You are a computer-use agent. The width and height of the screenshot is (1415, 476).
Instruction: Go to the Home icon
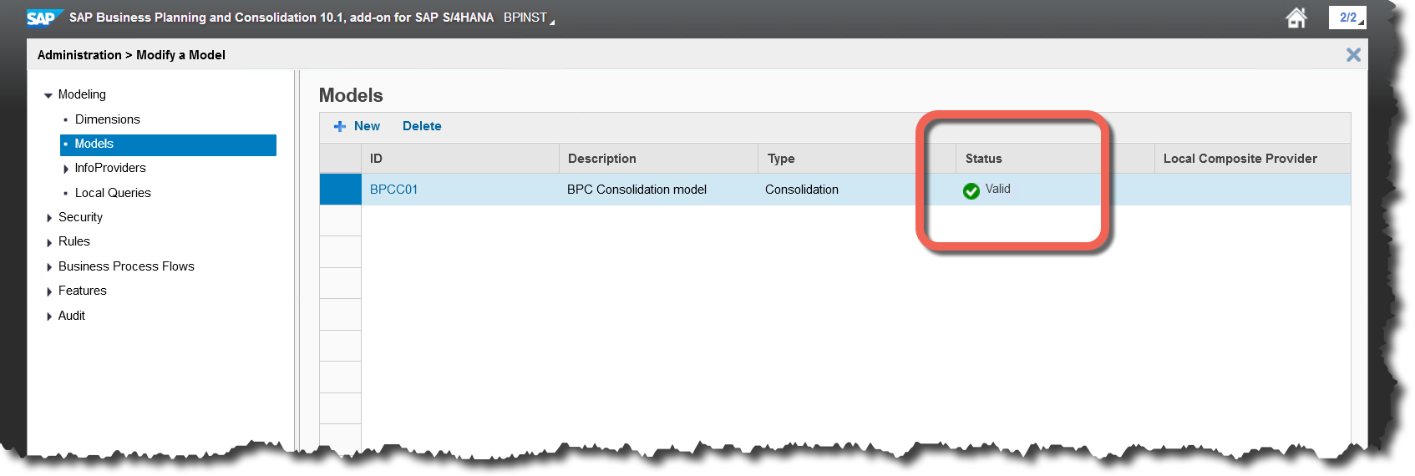[1296, 18]
